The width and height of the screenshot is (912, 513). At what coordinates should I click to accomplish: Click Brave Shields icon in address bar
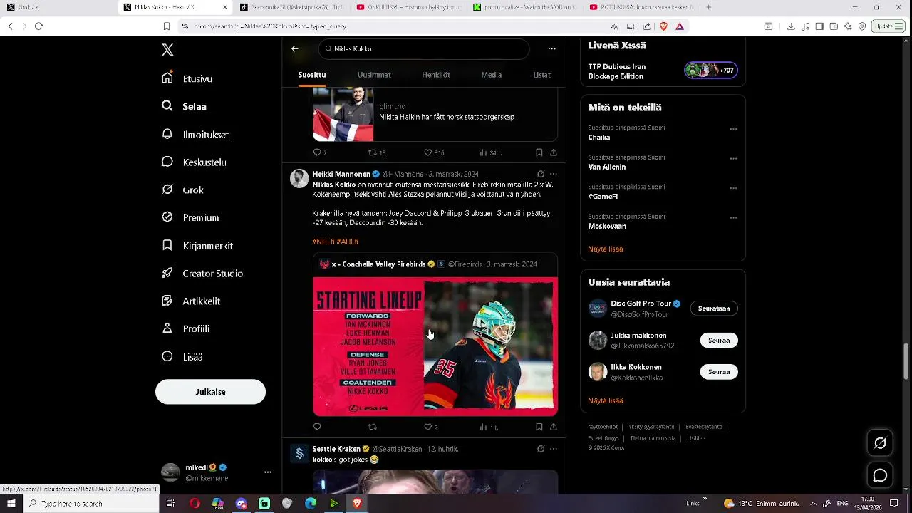point(663,26)
